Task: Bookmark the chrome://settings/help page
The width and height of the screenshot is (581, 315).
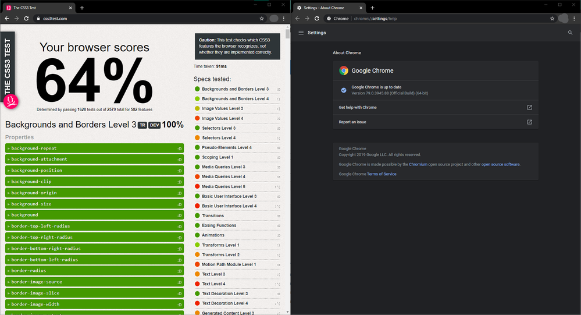Action: 552,18
